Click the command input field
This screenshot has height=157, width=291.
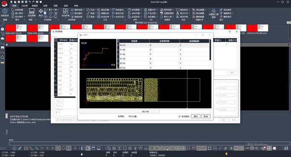click(150, 143)
